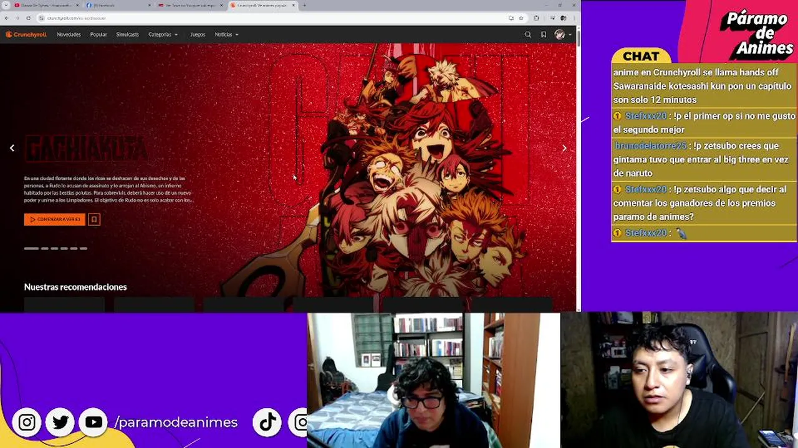This screenshot has width=798, height=448.
Task: Switch to the YouTube browser tab
Action: tap(47, 6)
